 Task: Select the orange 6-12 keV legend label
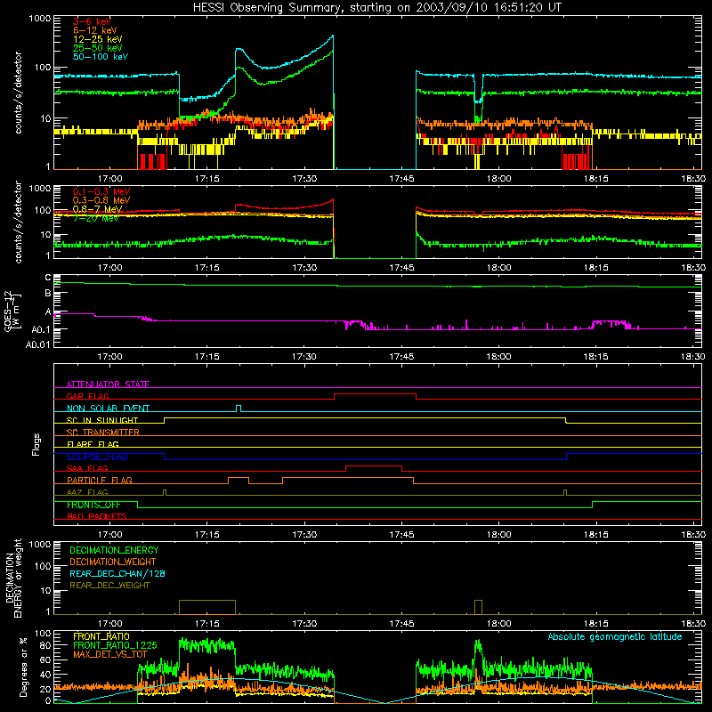click(95, 30)
